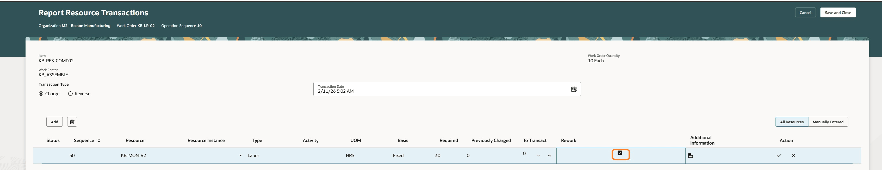This screenshot has width=882, height=170.
Task: Click the Type column header
Action: click(257, 140)
